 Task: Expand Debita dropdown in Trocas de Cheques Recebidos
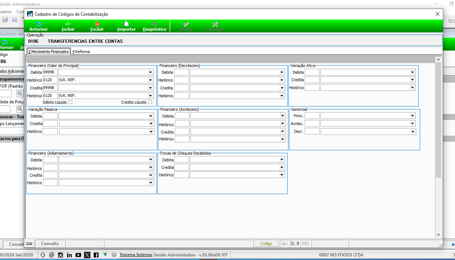[x=282, y=160]
